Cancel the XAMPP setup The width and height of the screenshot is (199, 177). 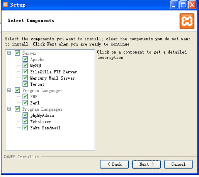(179, 164)
